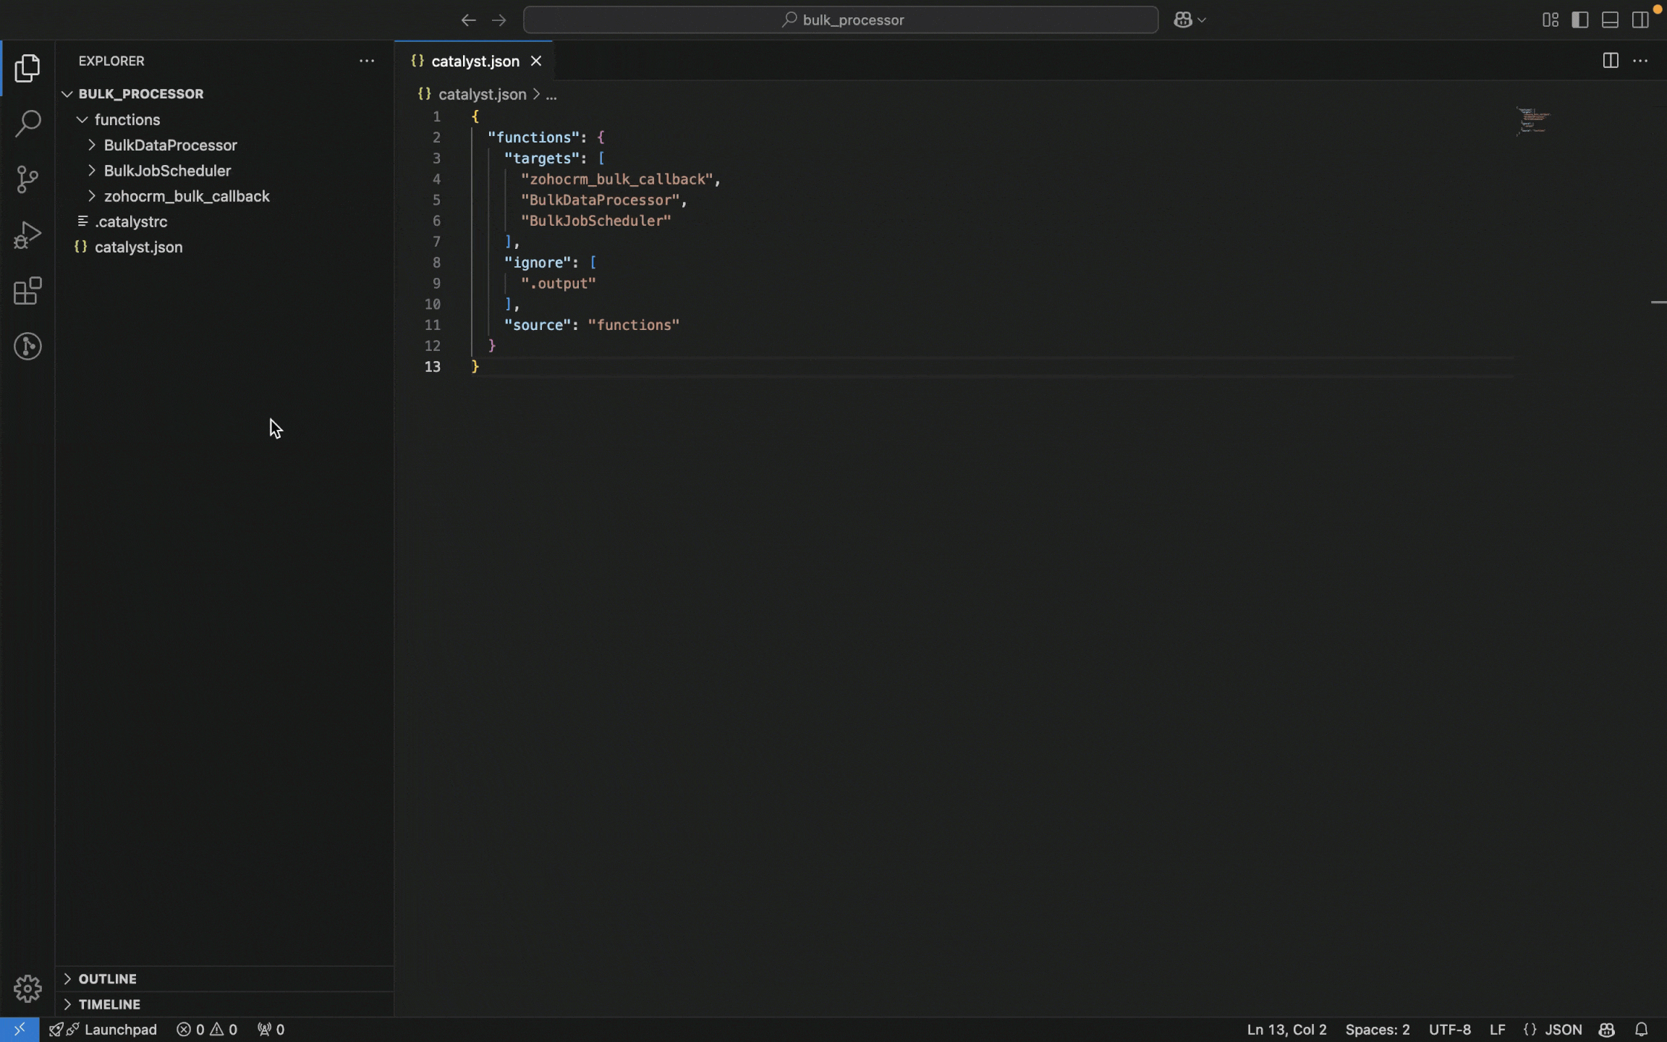
Task: Split the editor to the right
Action: click(x=1610, y=61)
